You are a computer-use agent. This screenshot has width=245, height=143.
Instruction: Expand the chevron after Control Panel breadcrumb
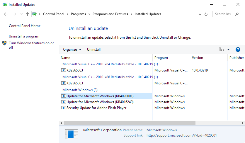[x=67, y=14]
